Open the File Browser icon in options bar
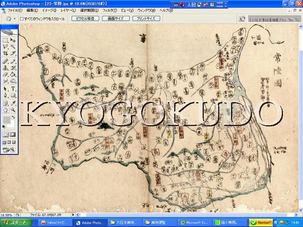This screenshot has height=227, width=303. tap(242, 19)
